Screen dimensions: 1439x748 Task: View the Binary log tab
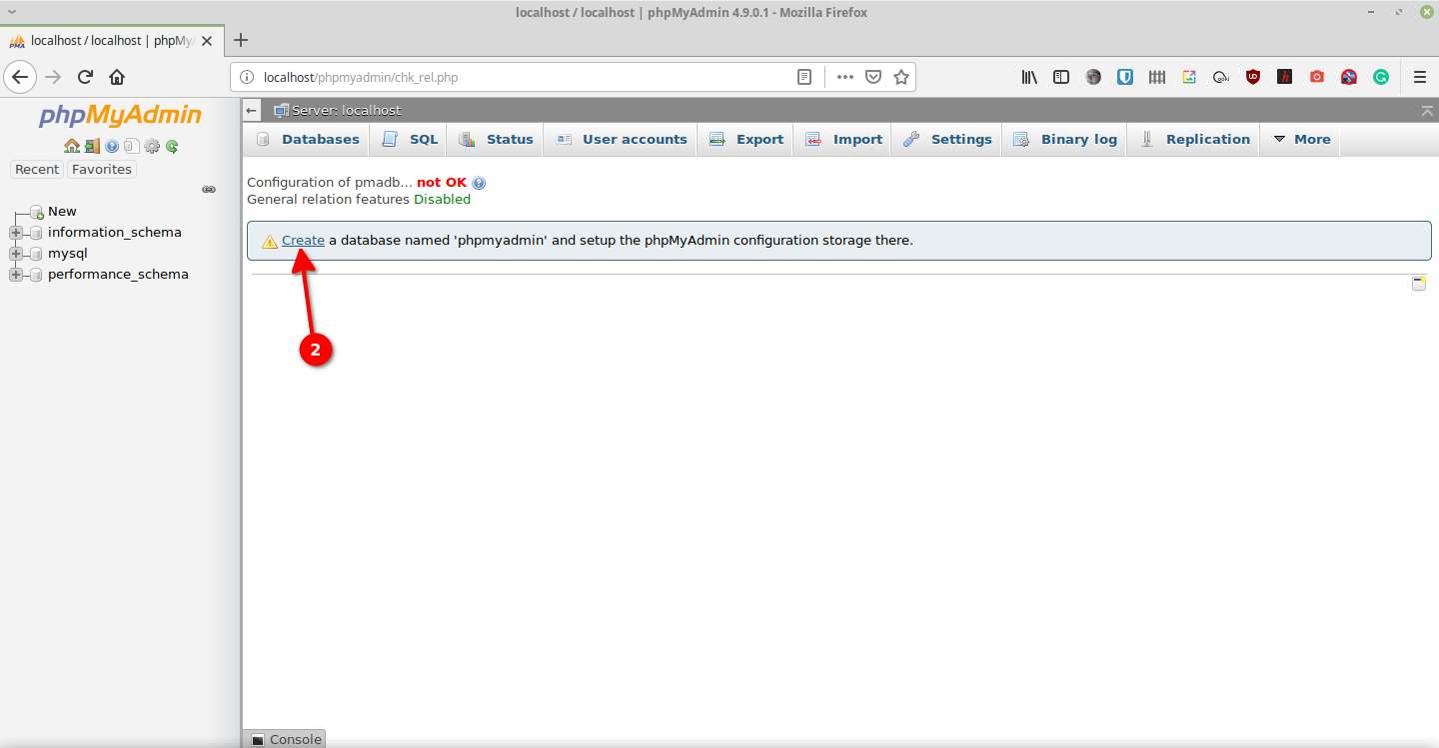click(x=1065, y=140)
